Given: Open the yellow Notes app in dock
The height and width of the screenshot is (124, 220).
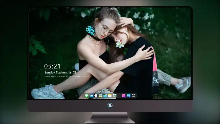Looking at the screenshot, I should [x=110, y=96].
